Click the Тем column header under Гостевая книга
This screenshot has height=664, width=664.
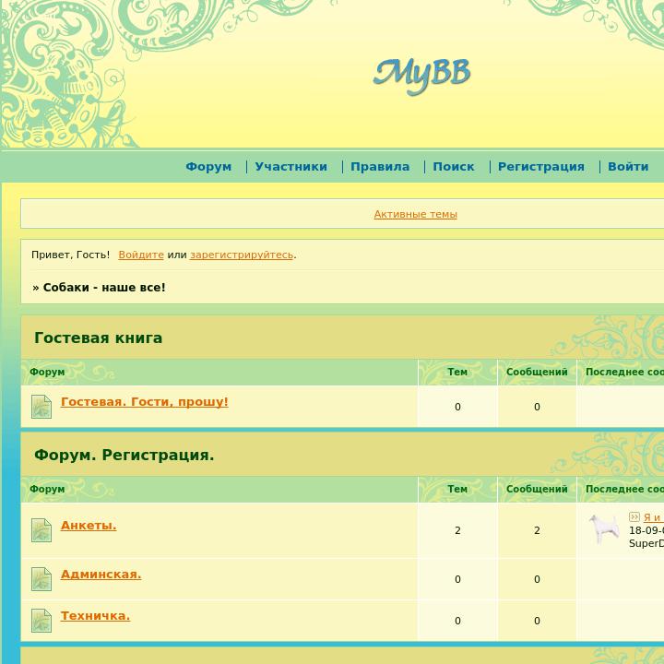tap(457, 372)
